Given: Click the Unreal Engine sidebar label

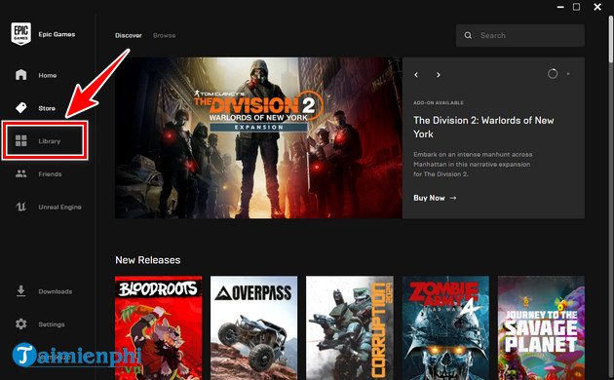Looking at the screenshot, I should pos(59,207).
